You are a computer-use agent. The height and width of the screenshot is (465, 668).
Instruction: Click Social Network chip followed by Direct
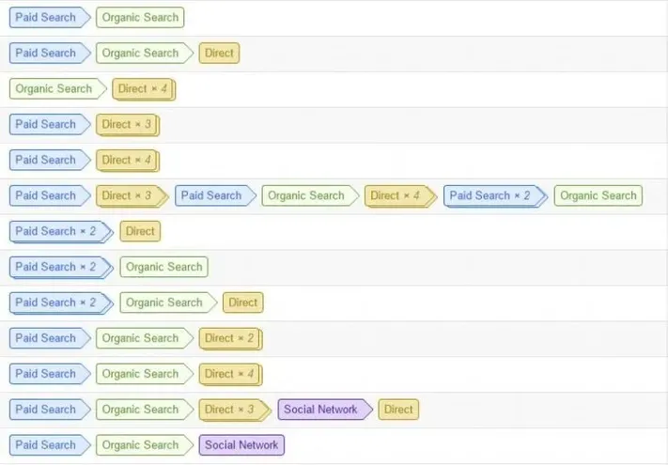click(325, 410)
